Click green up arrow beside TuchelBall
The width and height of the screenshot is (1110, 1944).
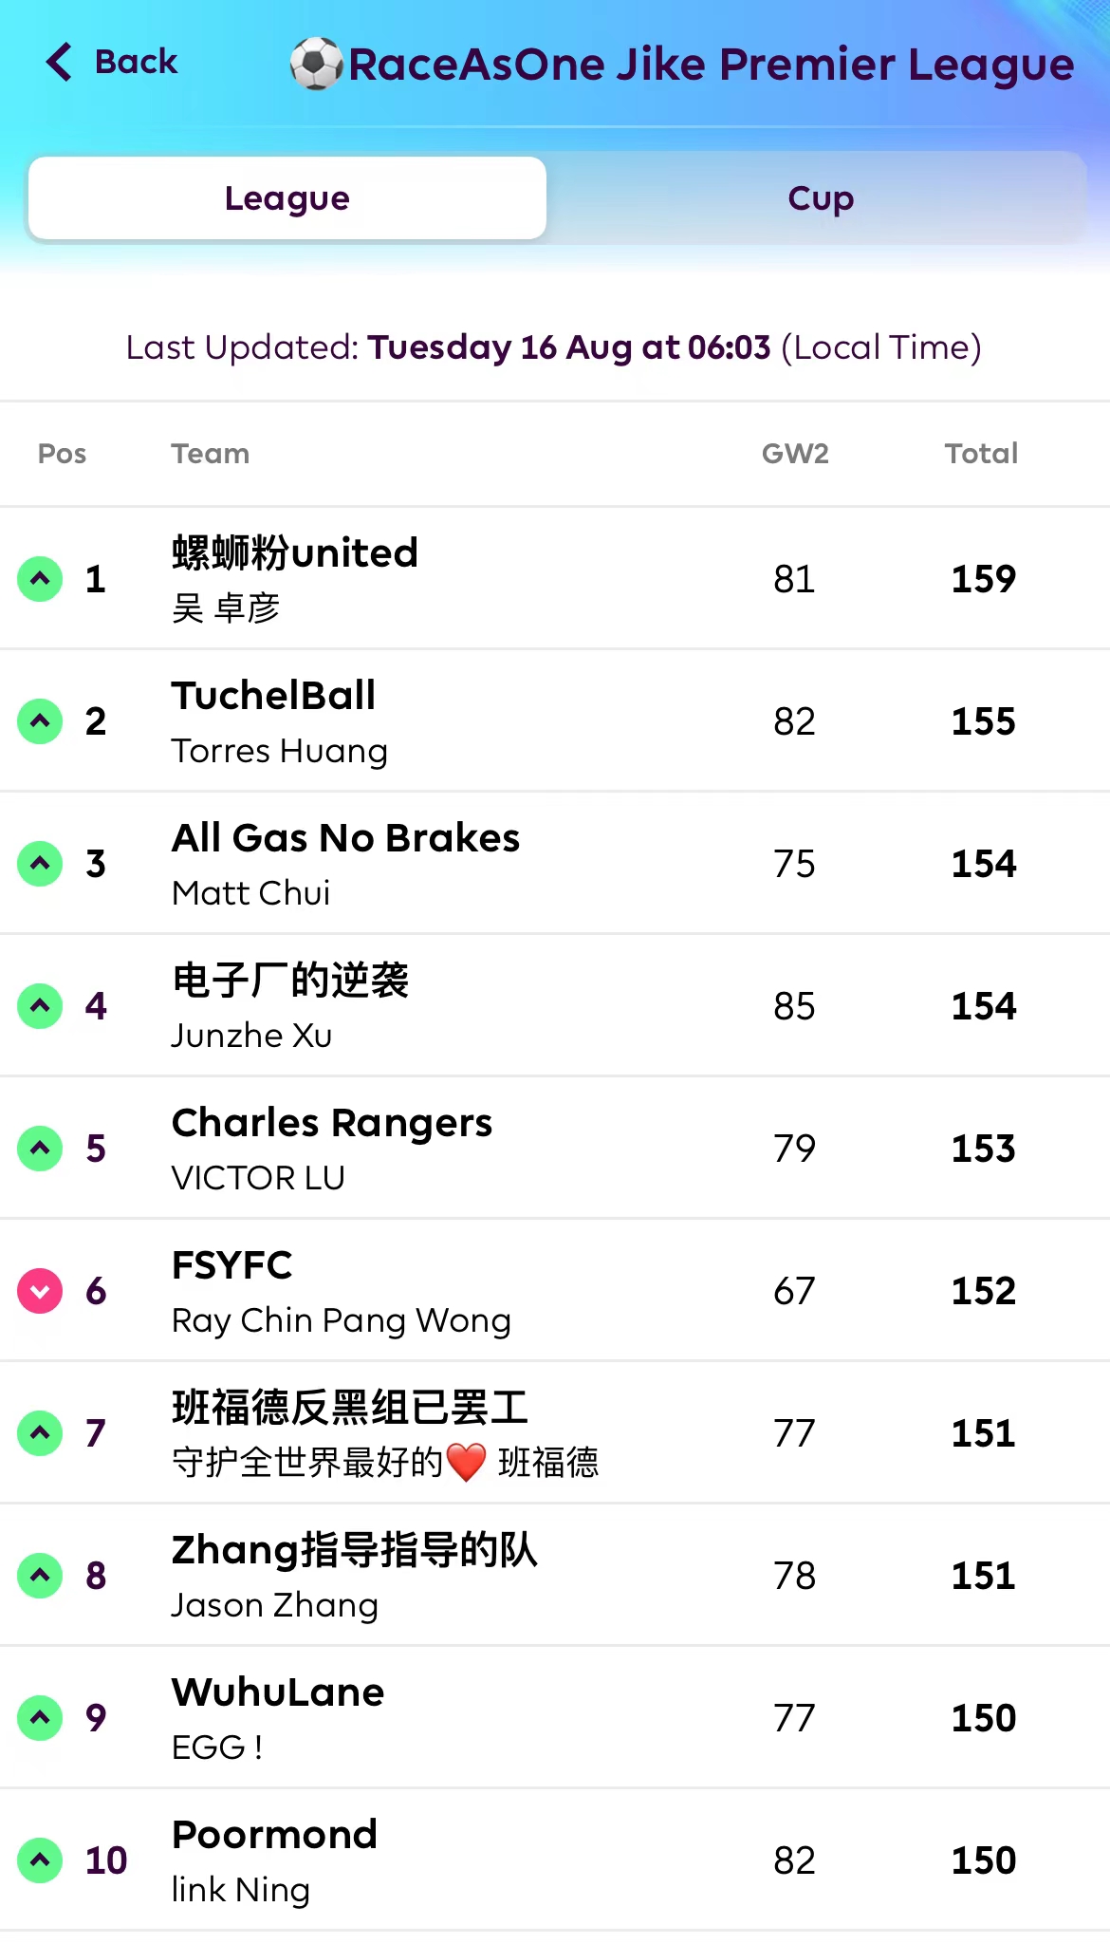(x=40, y=721)
